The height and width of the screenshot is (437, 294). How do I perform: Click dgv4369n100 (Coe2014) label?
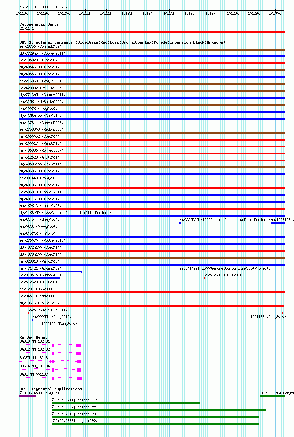[41, 171]
